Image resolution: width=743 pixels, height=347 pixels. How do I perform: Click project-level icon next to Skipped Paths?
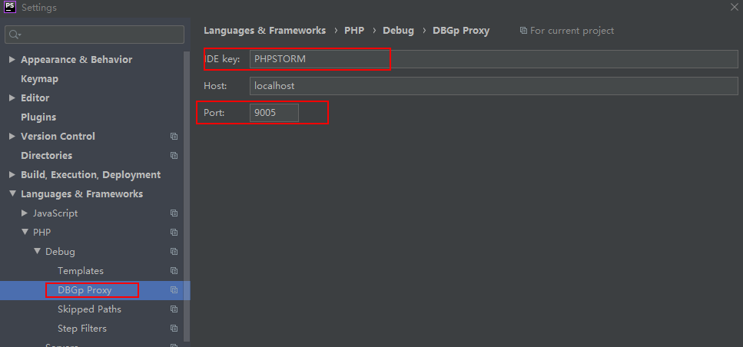(174, 309)
